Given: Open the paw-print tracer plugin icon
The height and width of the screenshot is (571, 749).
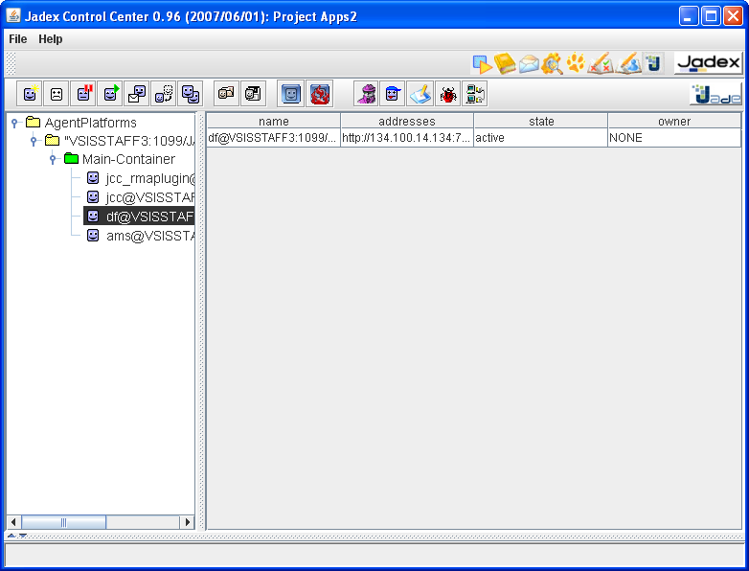Looking at the screenshot, I should click(576, 63).
